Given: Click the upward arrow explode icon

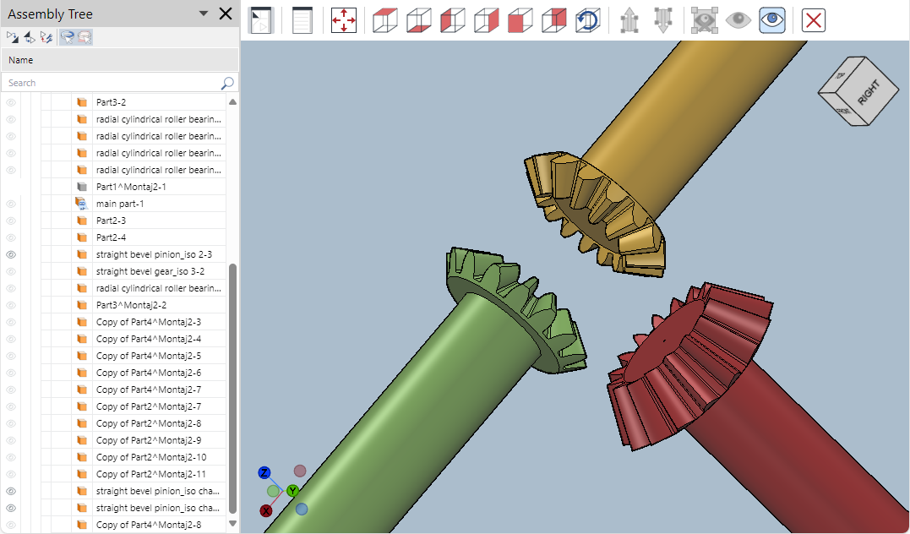Looking at the screenshot, I should (x=629, y=20).
